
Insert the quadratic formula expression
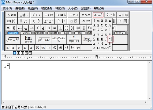click(x=59, y=39)
